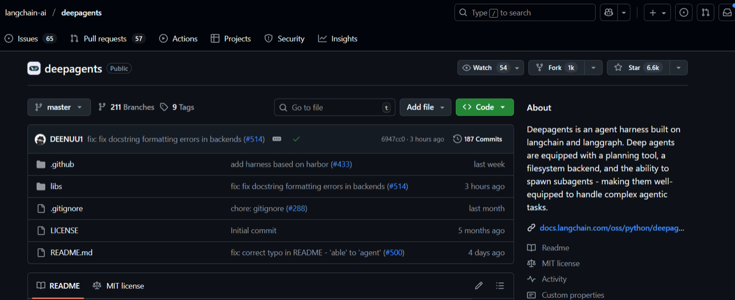Open the docs.langchain.com link

612,227
